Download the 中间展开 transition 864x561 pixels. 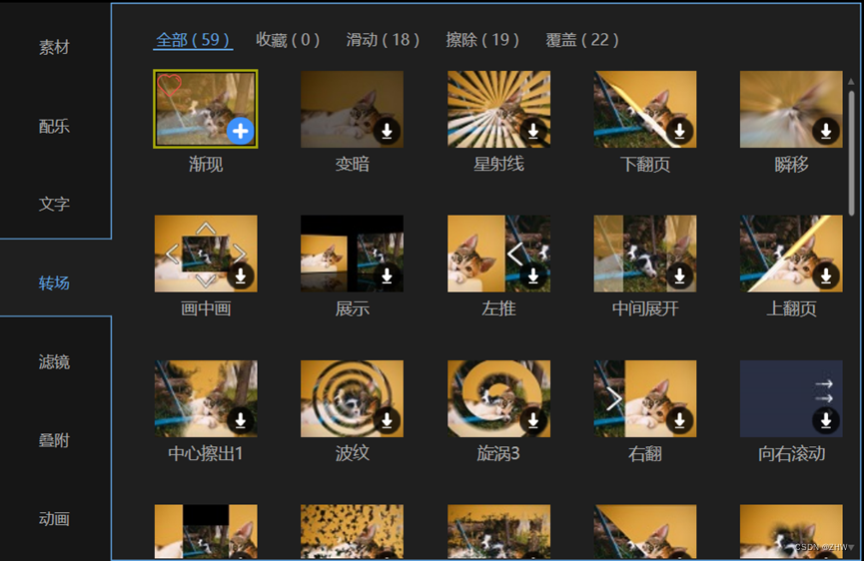679,276
